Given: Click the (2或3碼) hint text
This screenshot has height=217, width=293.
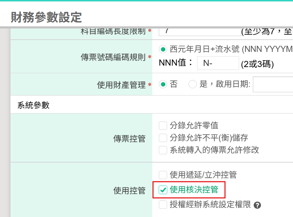Looking at the screenshot, I should (x=258, y=64).
